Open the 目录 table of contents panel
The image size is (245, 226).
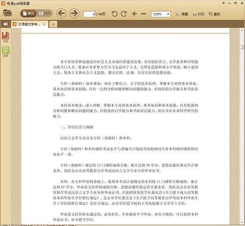click(6, 52)
